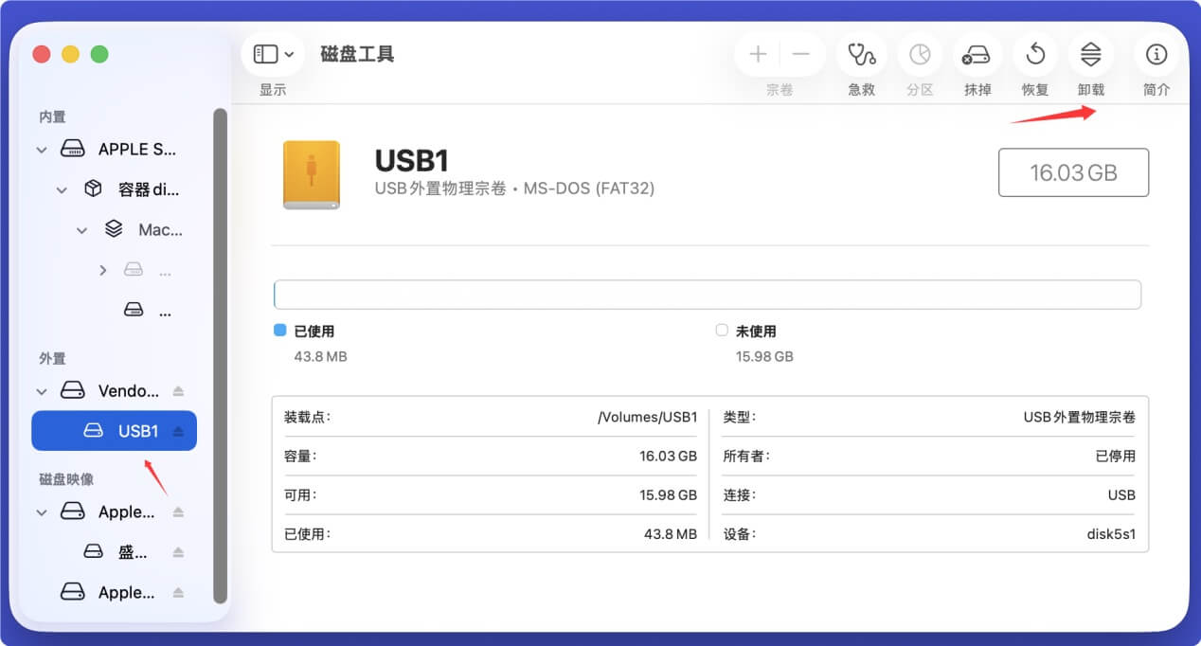The width and height of the screenshot is (1201, 646).
Task: Click the Erase (抹掉) toolbar icon
Action: coord(977,55)
